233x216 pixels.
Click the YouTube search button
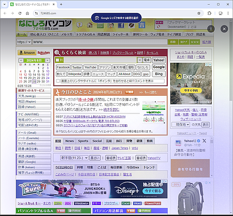pos(91,67)
